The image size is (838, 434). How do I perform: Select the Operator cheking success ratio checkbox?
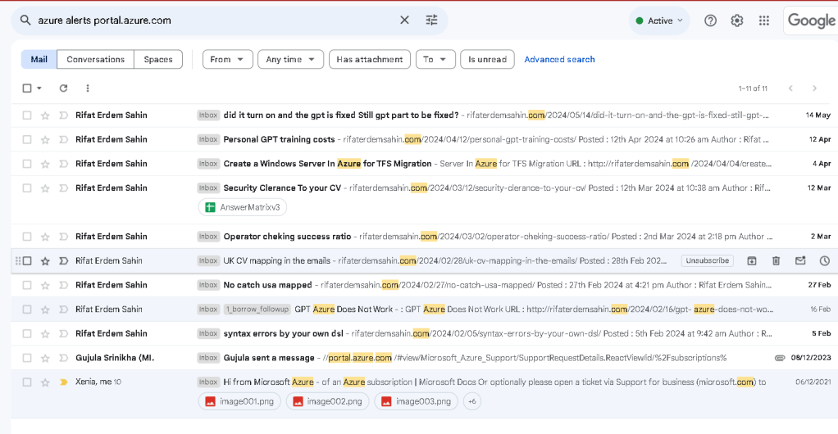pos(27,237)
